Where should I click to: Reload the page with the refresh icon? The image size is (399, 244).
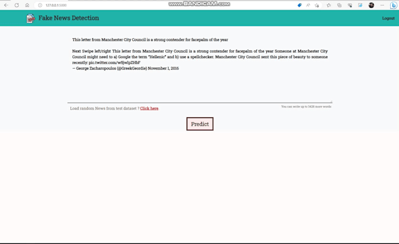16,5
